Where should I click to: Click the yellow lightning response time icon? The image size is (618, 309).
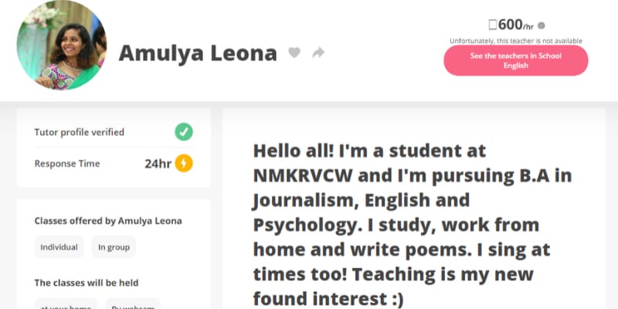184,163
